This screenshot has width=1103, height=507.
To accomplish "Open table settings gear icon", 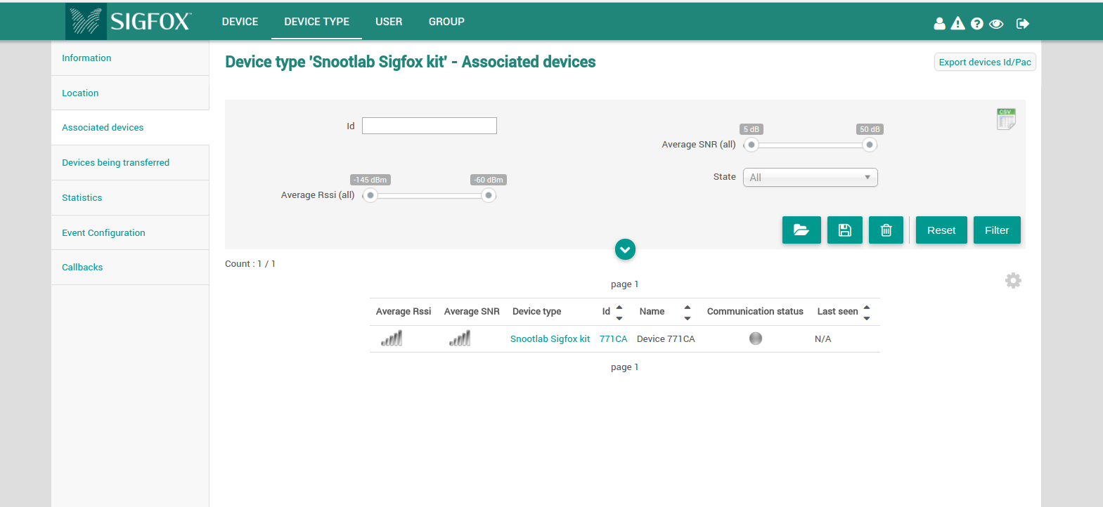I will pyautogui.click(x=1013, y=281).
